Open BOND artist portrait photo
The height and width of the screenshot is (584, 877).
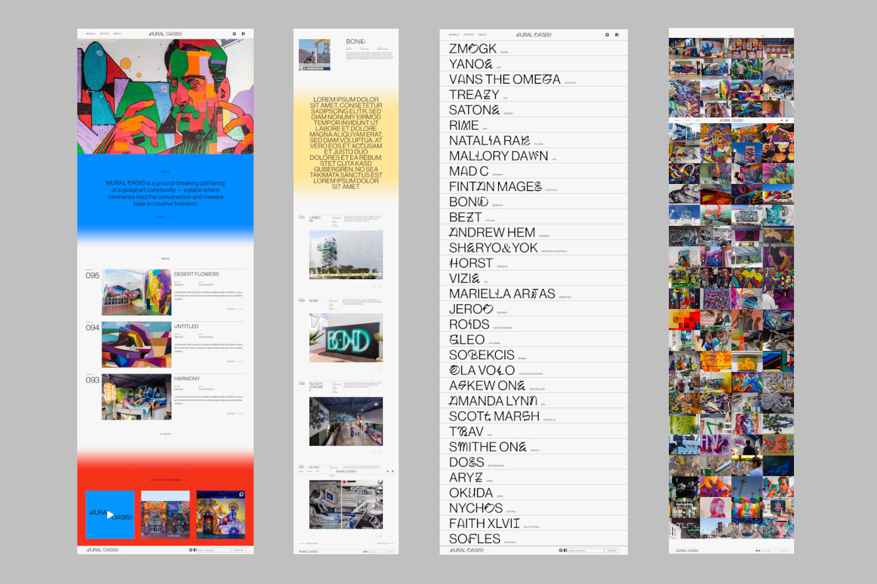coord(315,55)
